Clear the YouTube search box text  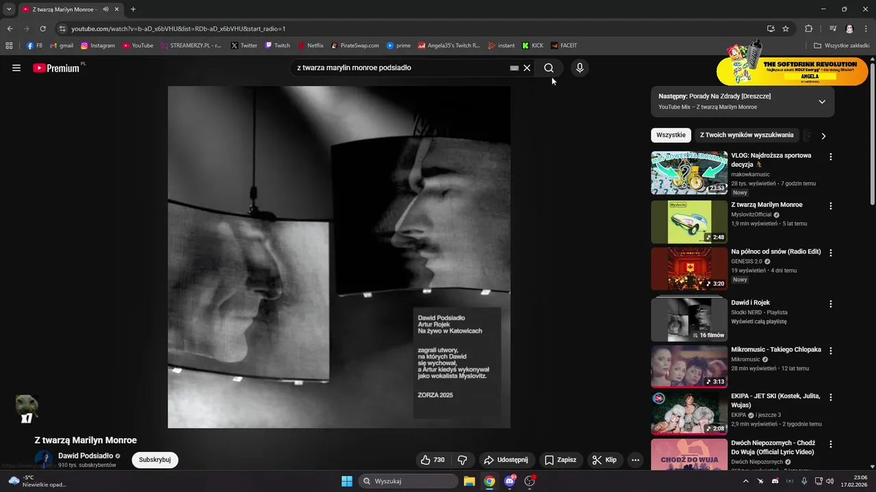click(527, 68)
